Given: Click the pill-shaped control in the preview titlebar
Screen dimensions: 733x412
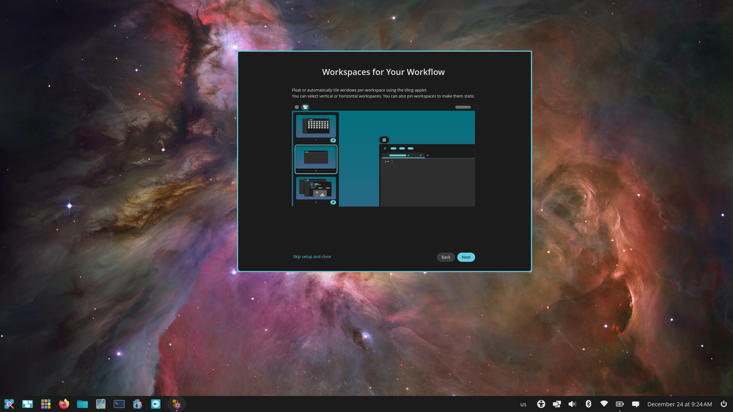Looking at the screenshot, I should coord(462,107).
